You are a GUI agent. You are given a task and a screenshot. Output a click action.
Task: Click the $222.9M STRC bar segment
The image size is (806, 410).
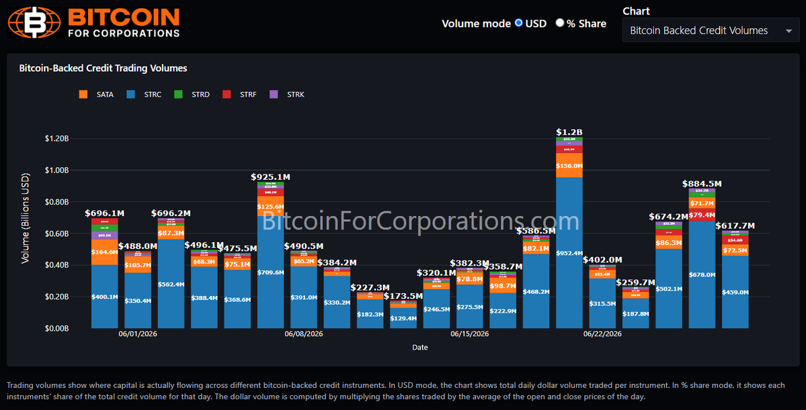point(503,311)
